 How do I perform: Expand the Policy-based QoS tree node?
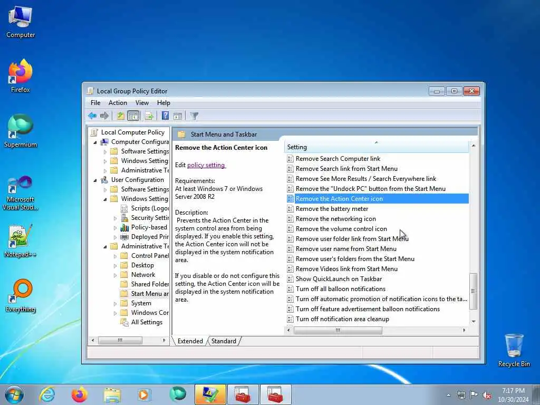coord(115,228)
